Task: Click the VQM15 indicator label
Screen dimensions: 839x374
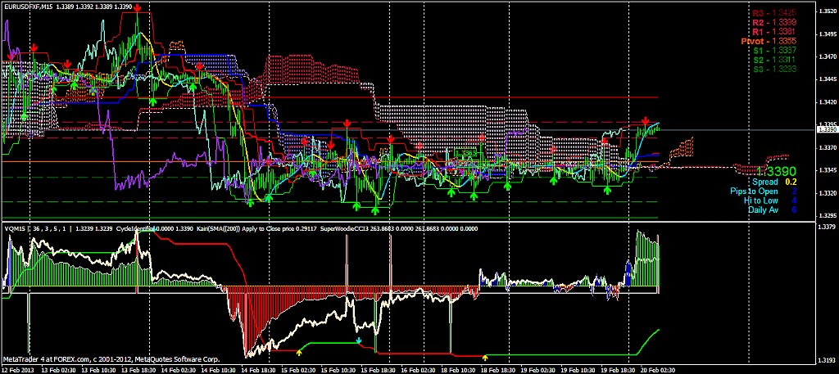Action: click(14, 228)
